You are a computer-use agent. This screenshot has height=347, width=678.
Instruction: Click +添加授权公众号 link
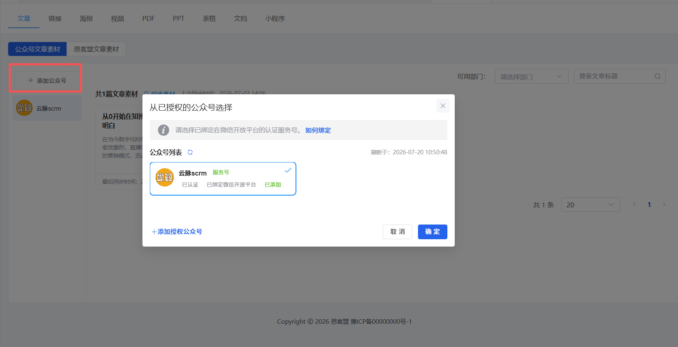click(177, 231)
